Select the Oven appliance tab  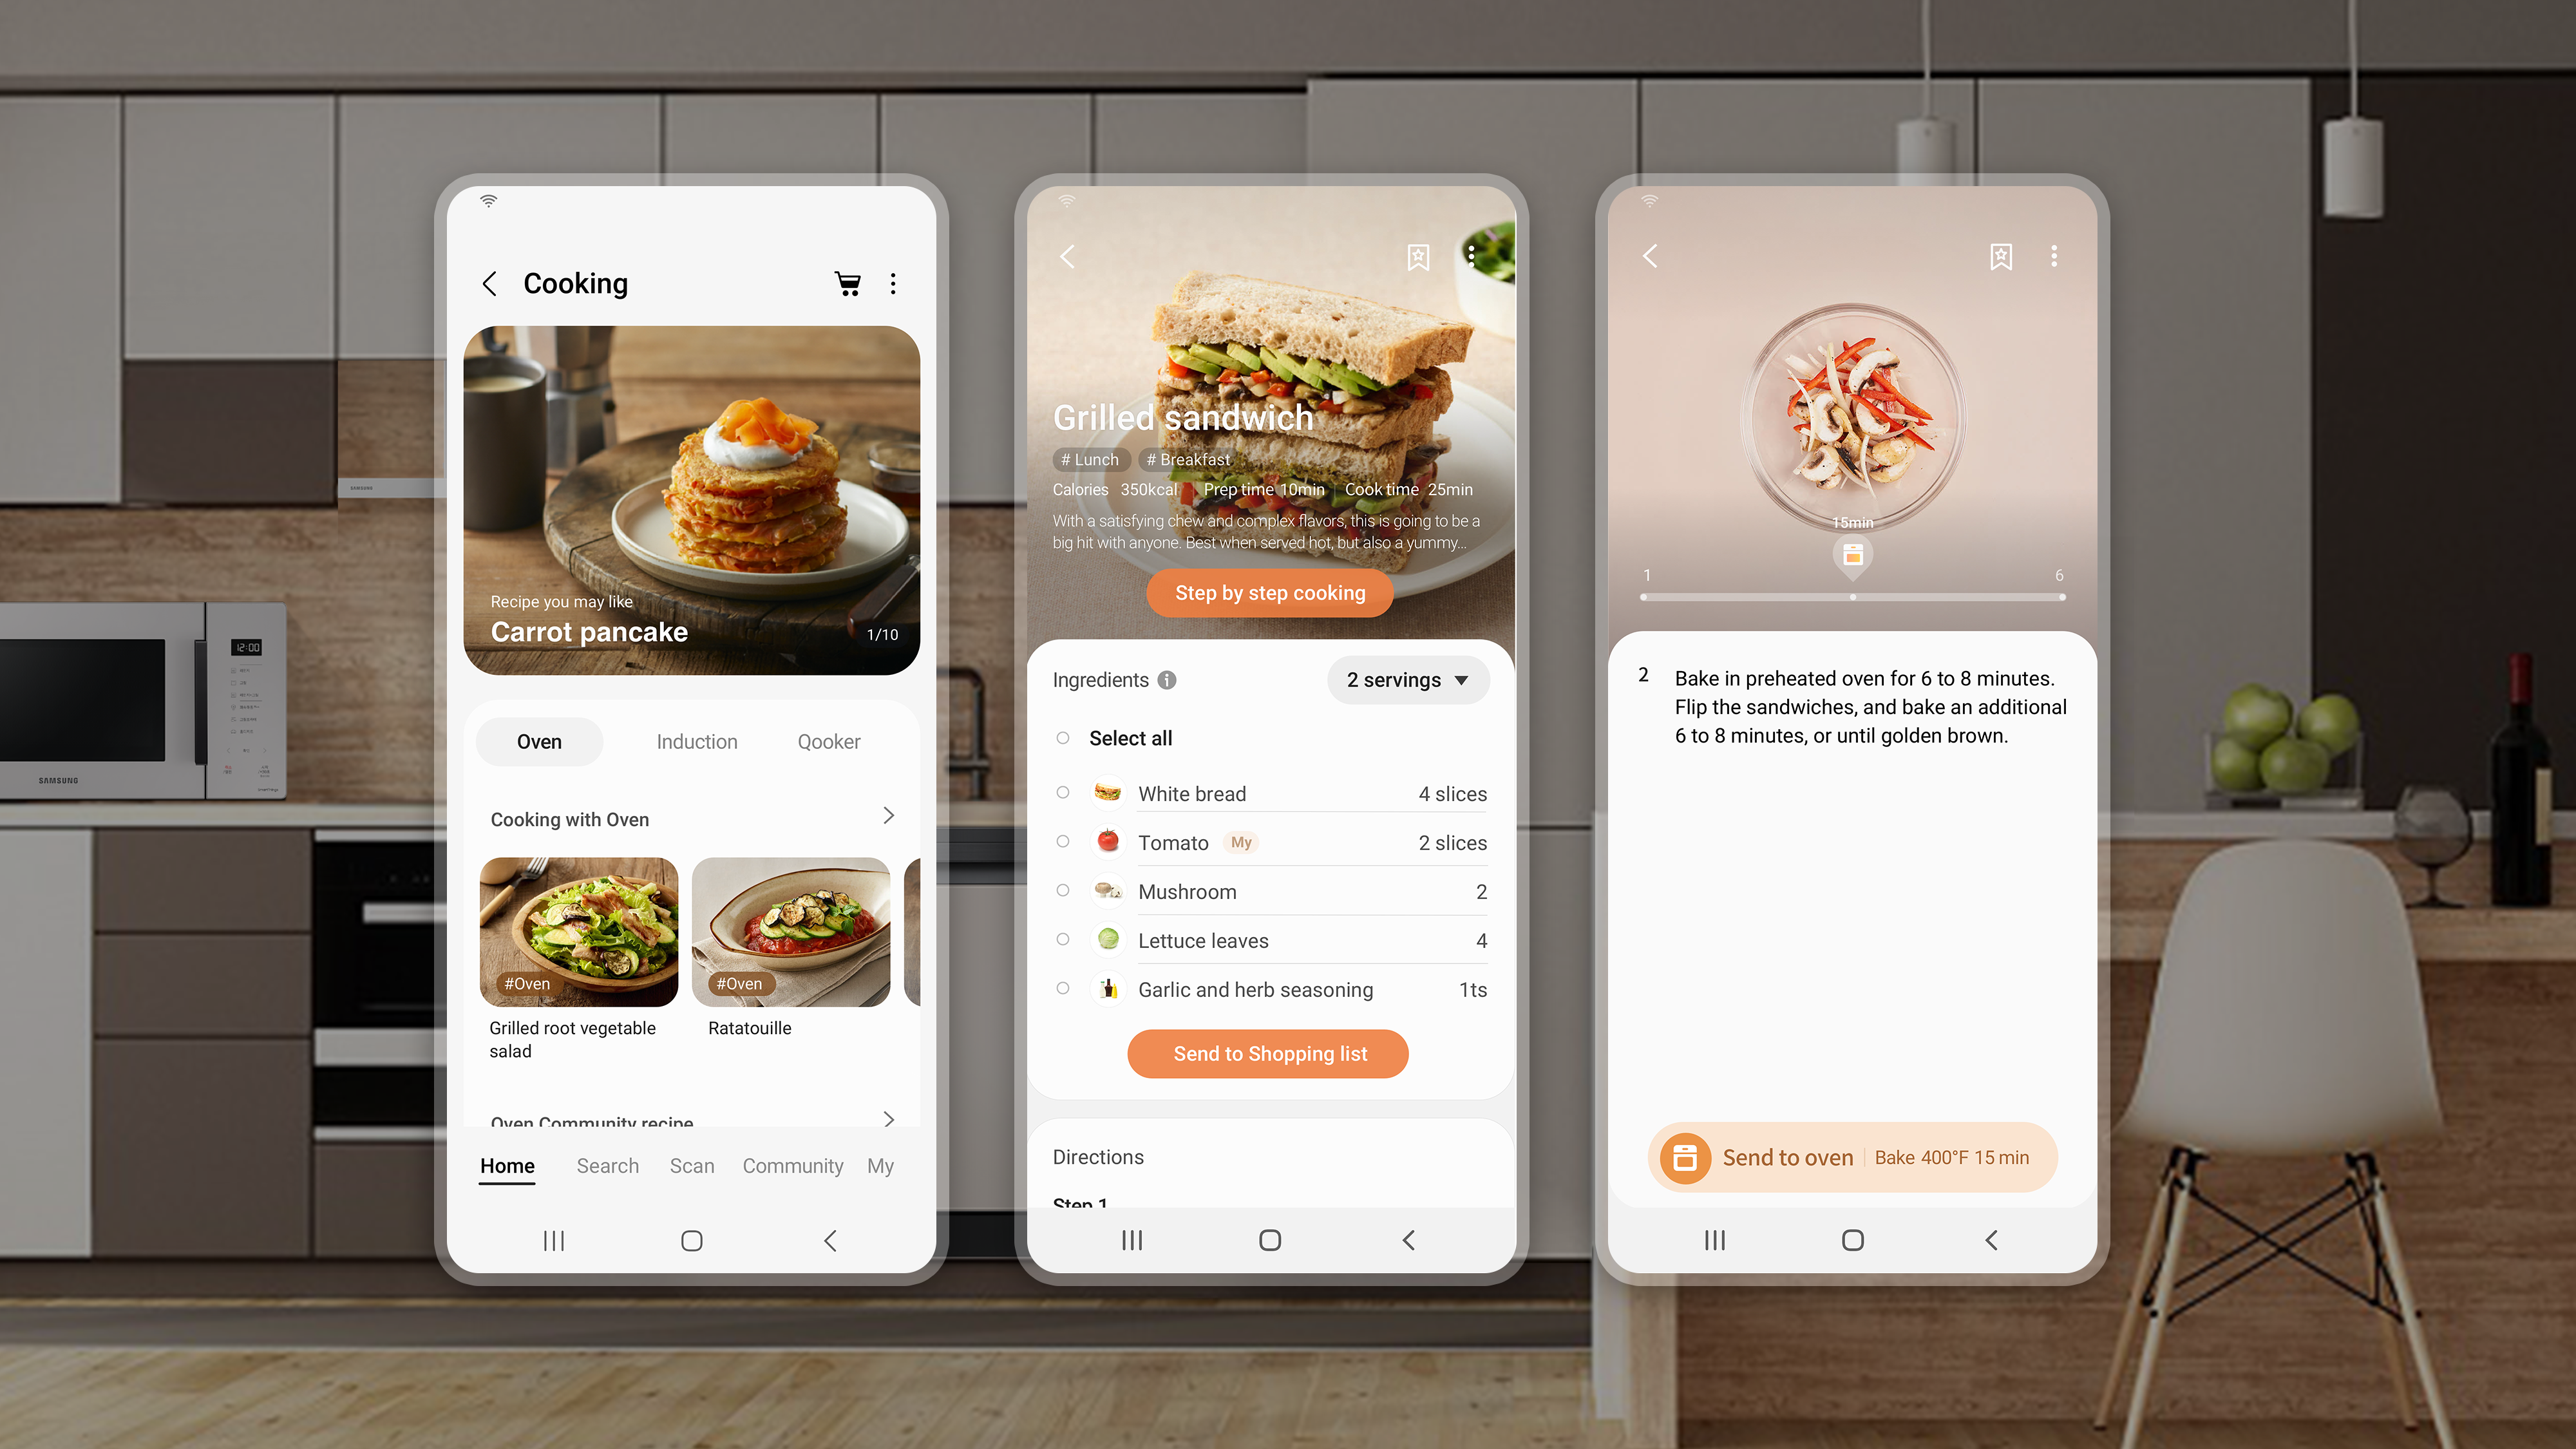click(540, 739)
